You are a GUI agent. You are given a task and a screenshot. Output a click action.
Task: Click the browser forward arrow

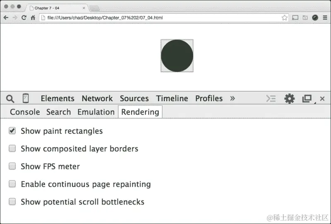pos(15,17)
